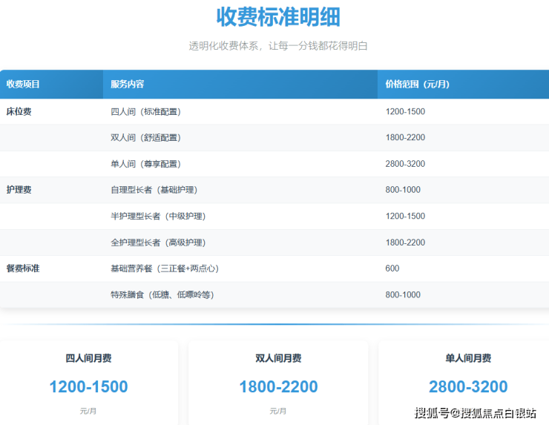This screenshot has height=425, width=549.
Task: Click the 自理型长者（基础护理） row
Action: pos(153,190)
